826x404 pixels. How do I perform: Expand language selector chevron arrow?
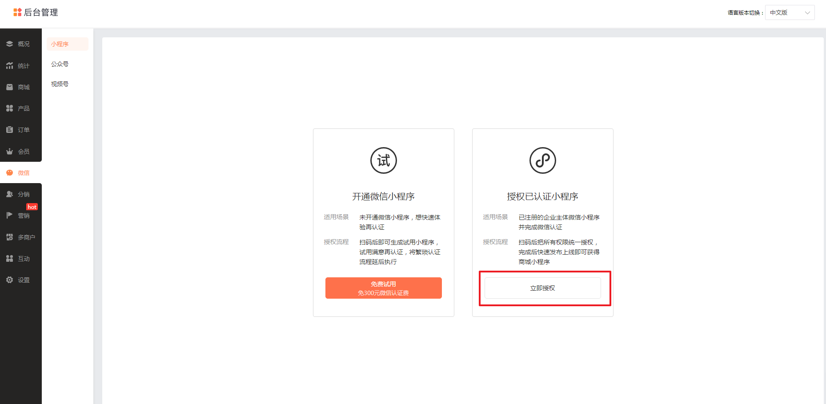(x=807, y=13)
